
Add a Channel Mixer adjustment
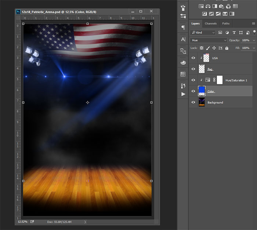(x=228, y=6)
